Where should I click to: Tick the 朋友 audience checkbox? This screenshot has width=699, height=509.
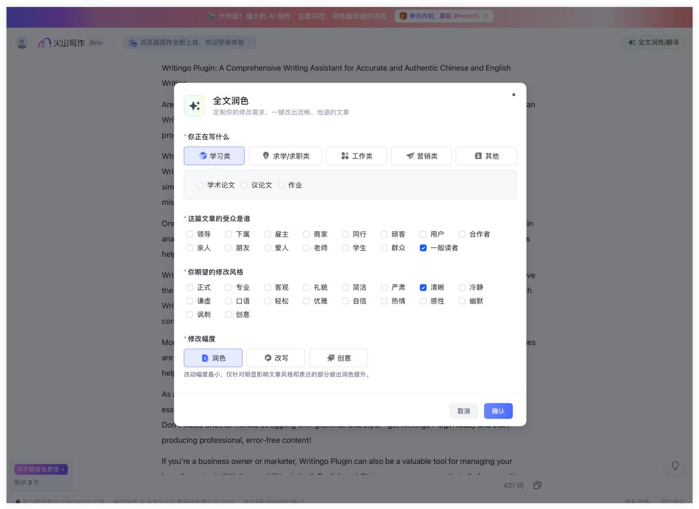229,248
